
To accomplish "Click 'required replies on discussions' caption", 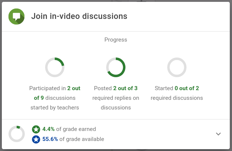I will 116,103.
